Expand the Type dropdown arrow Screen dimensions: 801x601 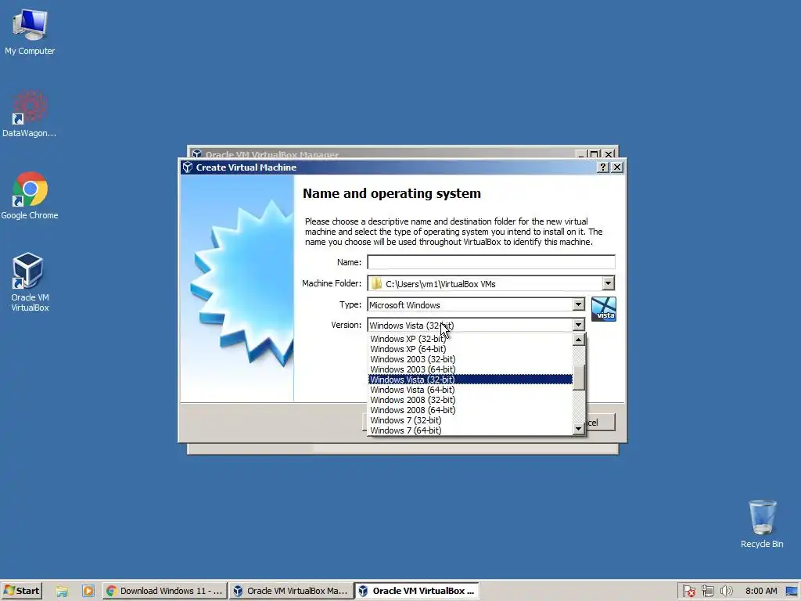click(578, 304)
